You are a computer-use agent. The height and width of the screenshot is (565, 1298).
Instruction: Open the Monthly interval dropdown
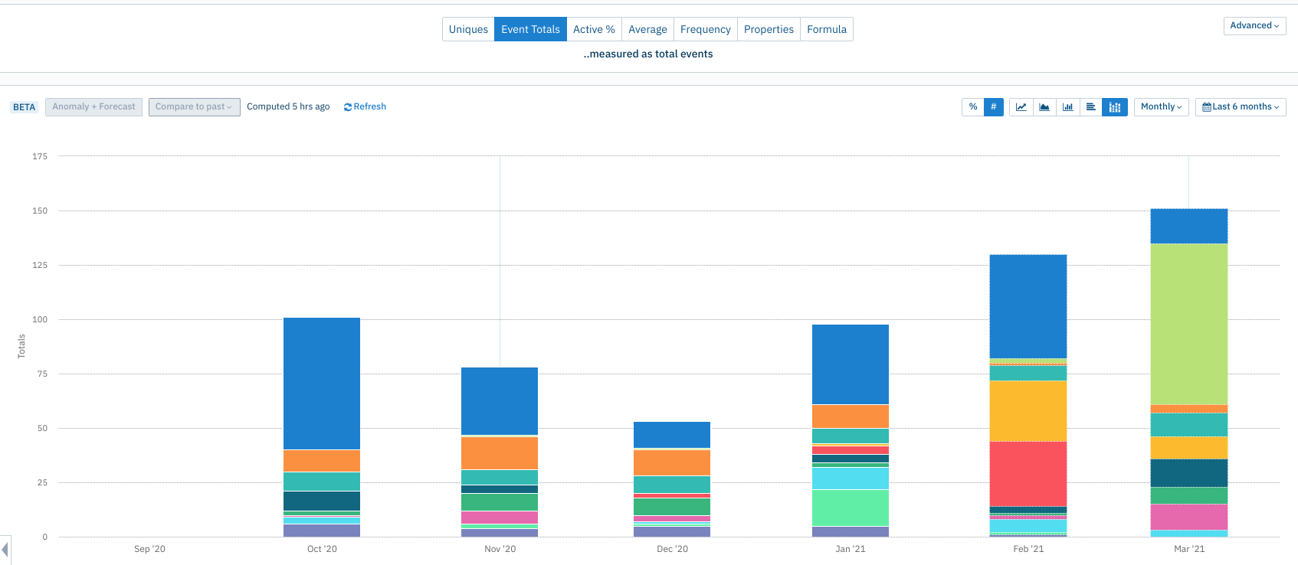[x=1162, y=107]
